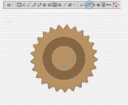Select the Pen tool
Image resolution: width=128 pixels, height=105 pixels.
pos(34,5)
